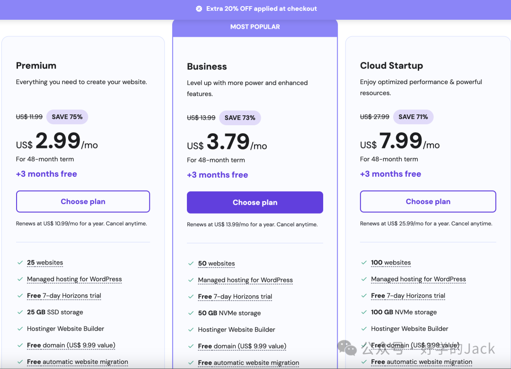The width and height of the screenshot is (511, 369).
Task: Click the "MOST POPULAR" label tab
Action: [255, 27]
